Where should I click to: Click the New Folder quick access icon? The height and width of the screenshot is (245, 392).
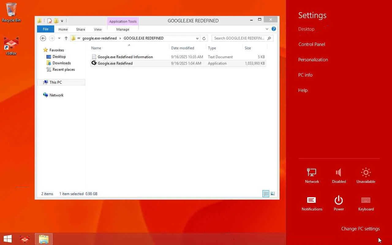(56, 21)
